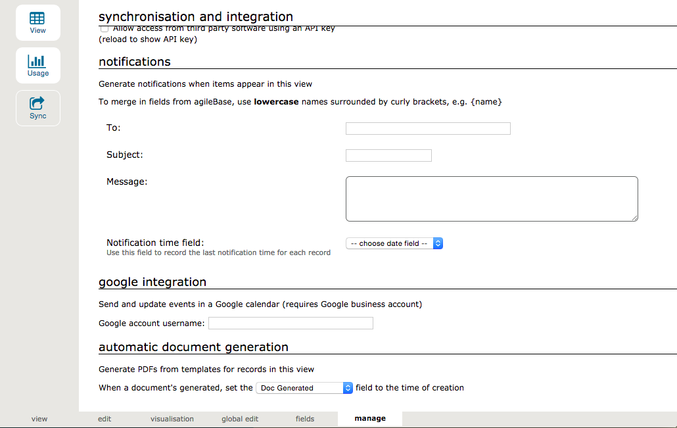Focus the notification 'To:' input field

pyautogui.click(x=428, y=129)
